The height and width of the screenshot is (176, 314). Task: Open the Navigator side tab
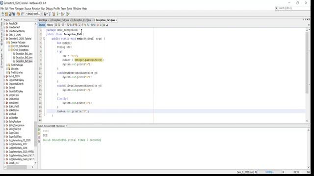pos(1,61)
